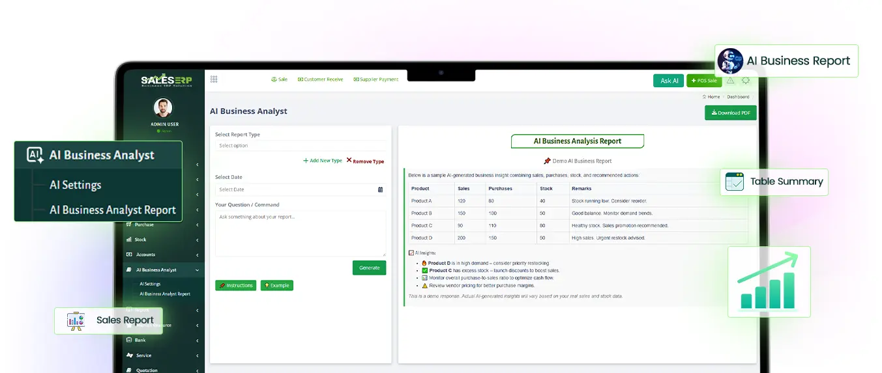The height and width of the screenshot is (373, 882).
Task: Open the settings gear icon in top bar
Action: click(x=746, y=80)
